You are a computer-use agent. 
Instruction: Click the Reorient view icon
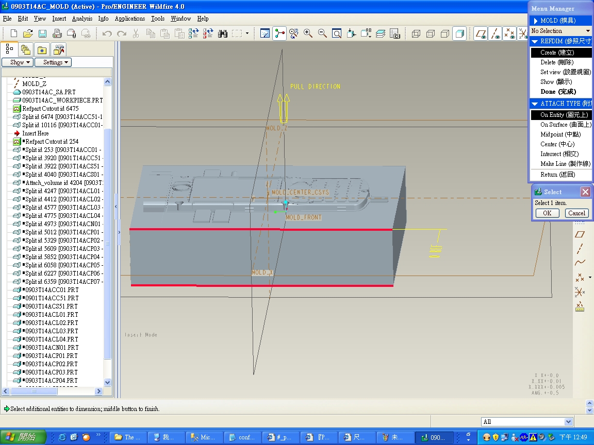pyautogui.click(x=351, y=33)
